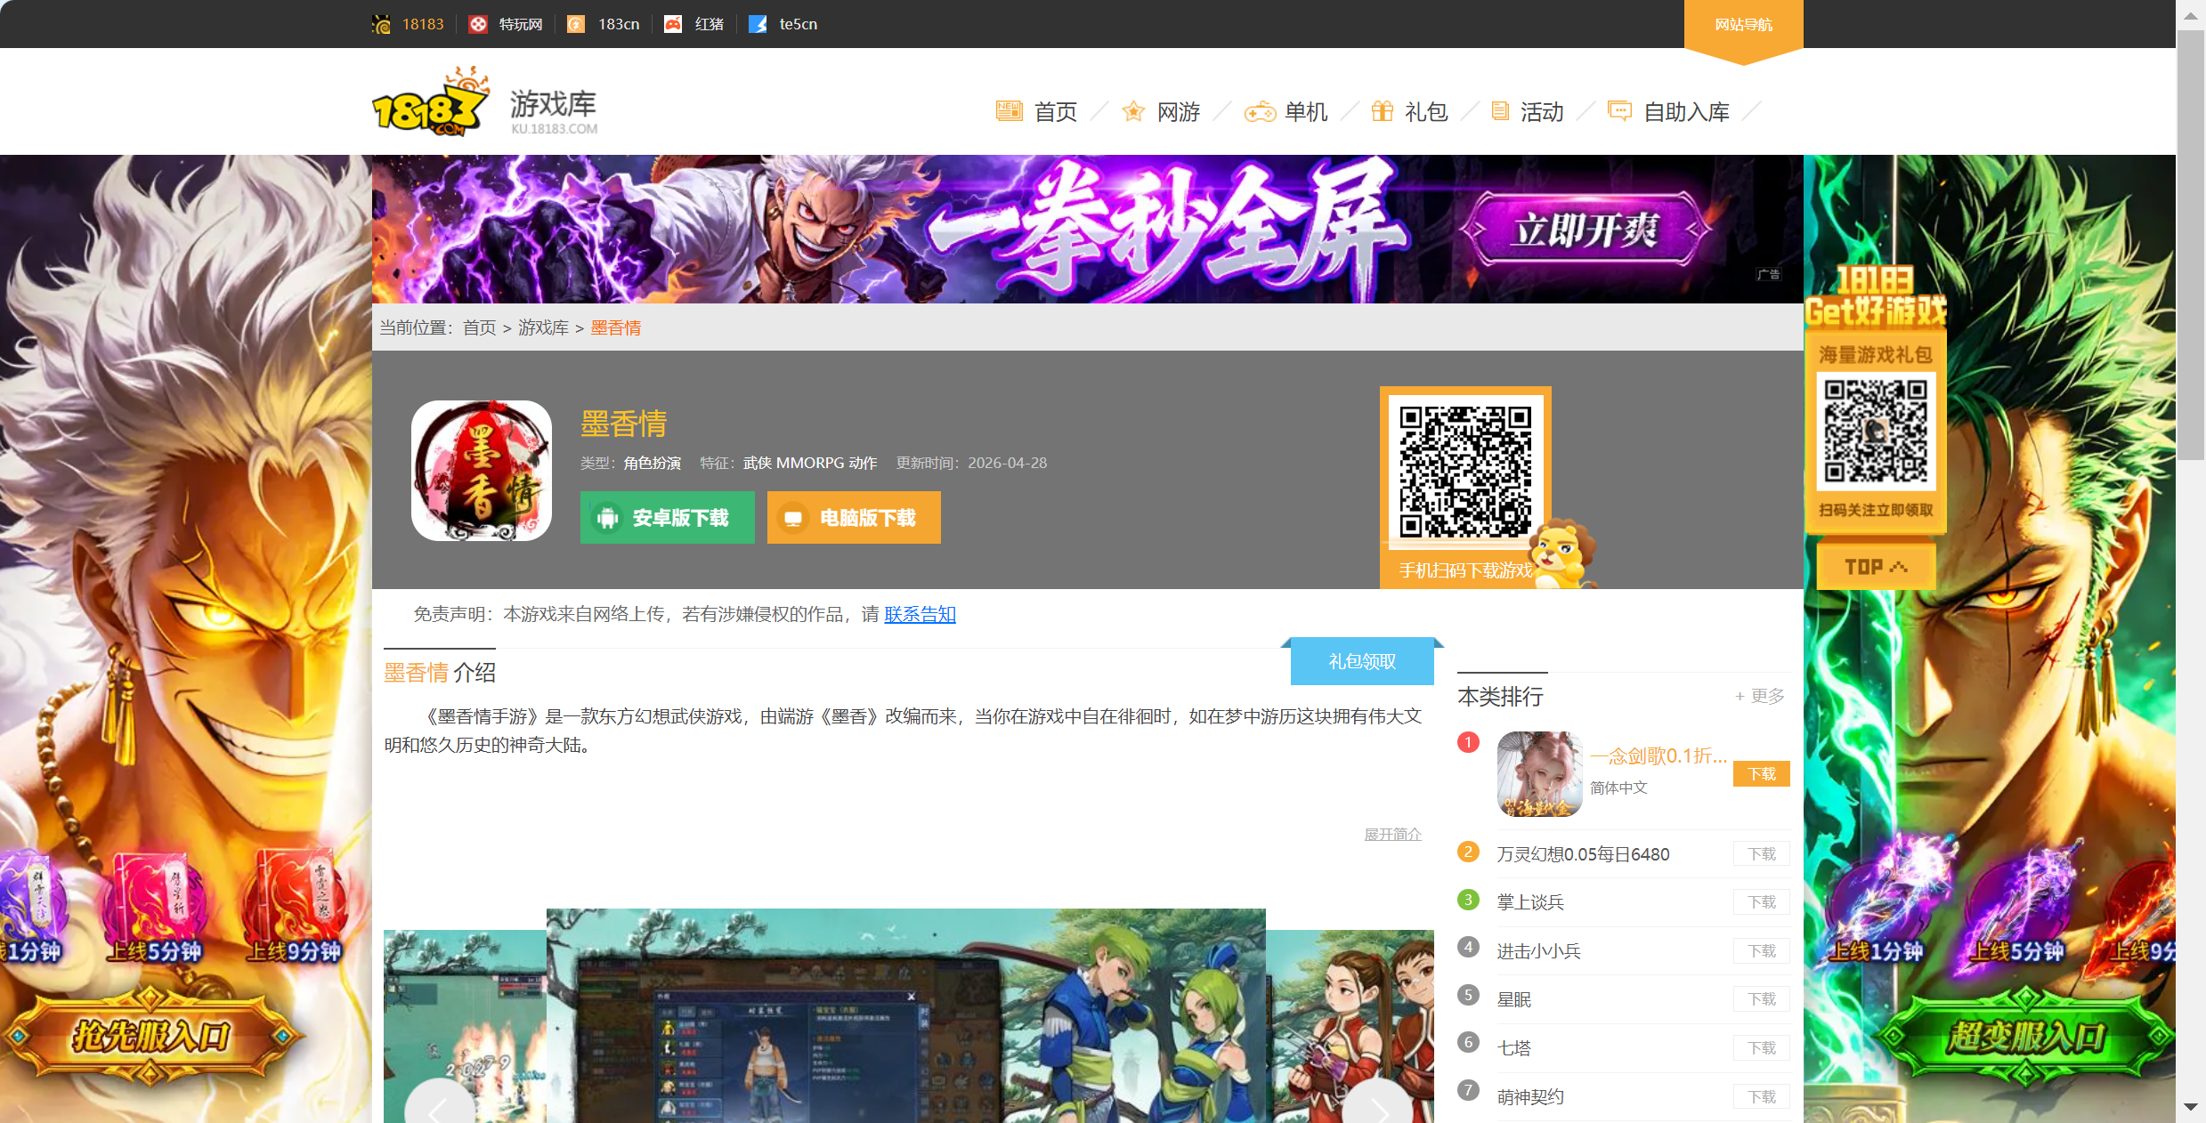Open the 萌神契约 ranking entry
The image size is (2206, 1123).
click(1530, 1096)
